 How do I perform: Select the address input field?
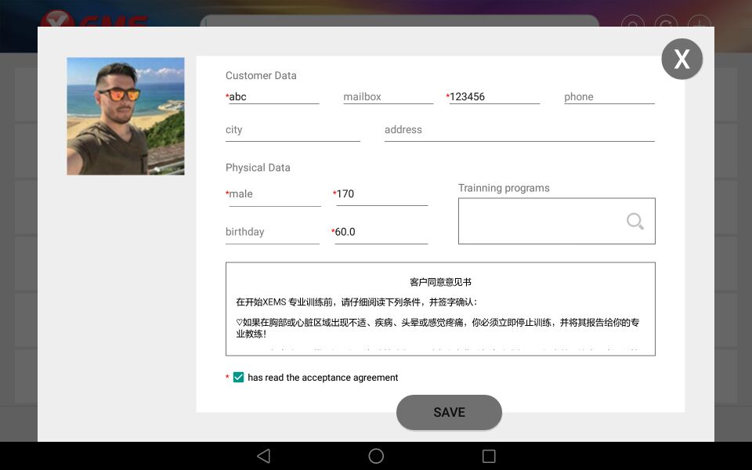click(x=519, y=129)
